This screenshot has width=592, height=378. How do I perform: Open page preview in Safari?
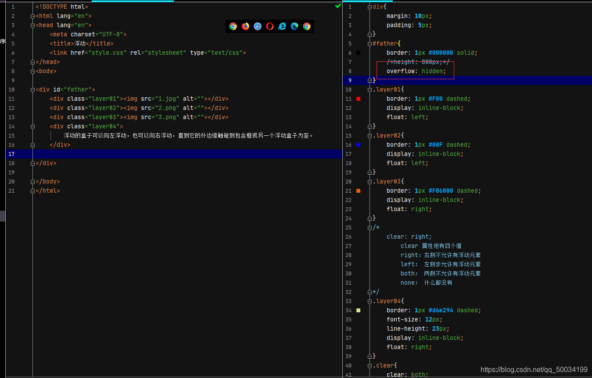tap(258, 26)
